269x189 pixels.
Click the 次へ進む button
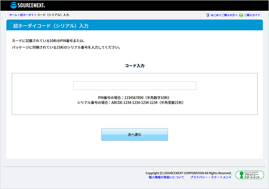tap(134, 135)
